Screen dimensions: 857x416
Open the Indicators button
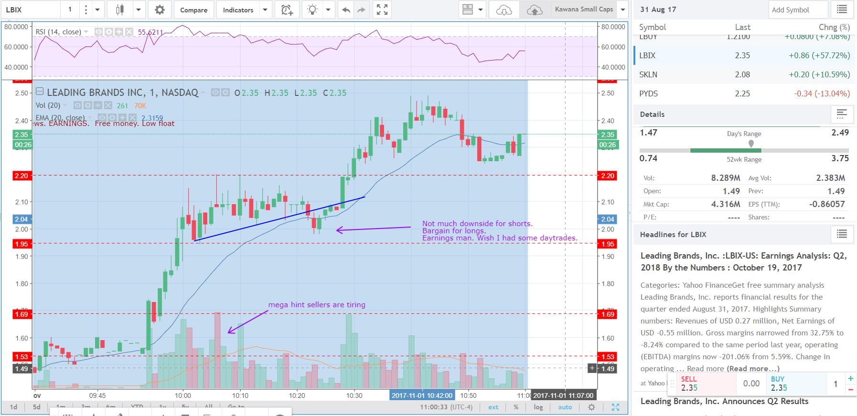click(x=238, y=10)
